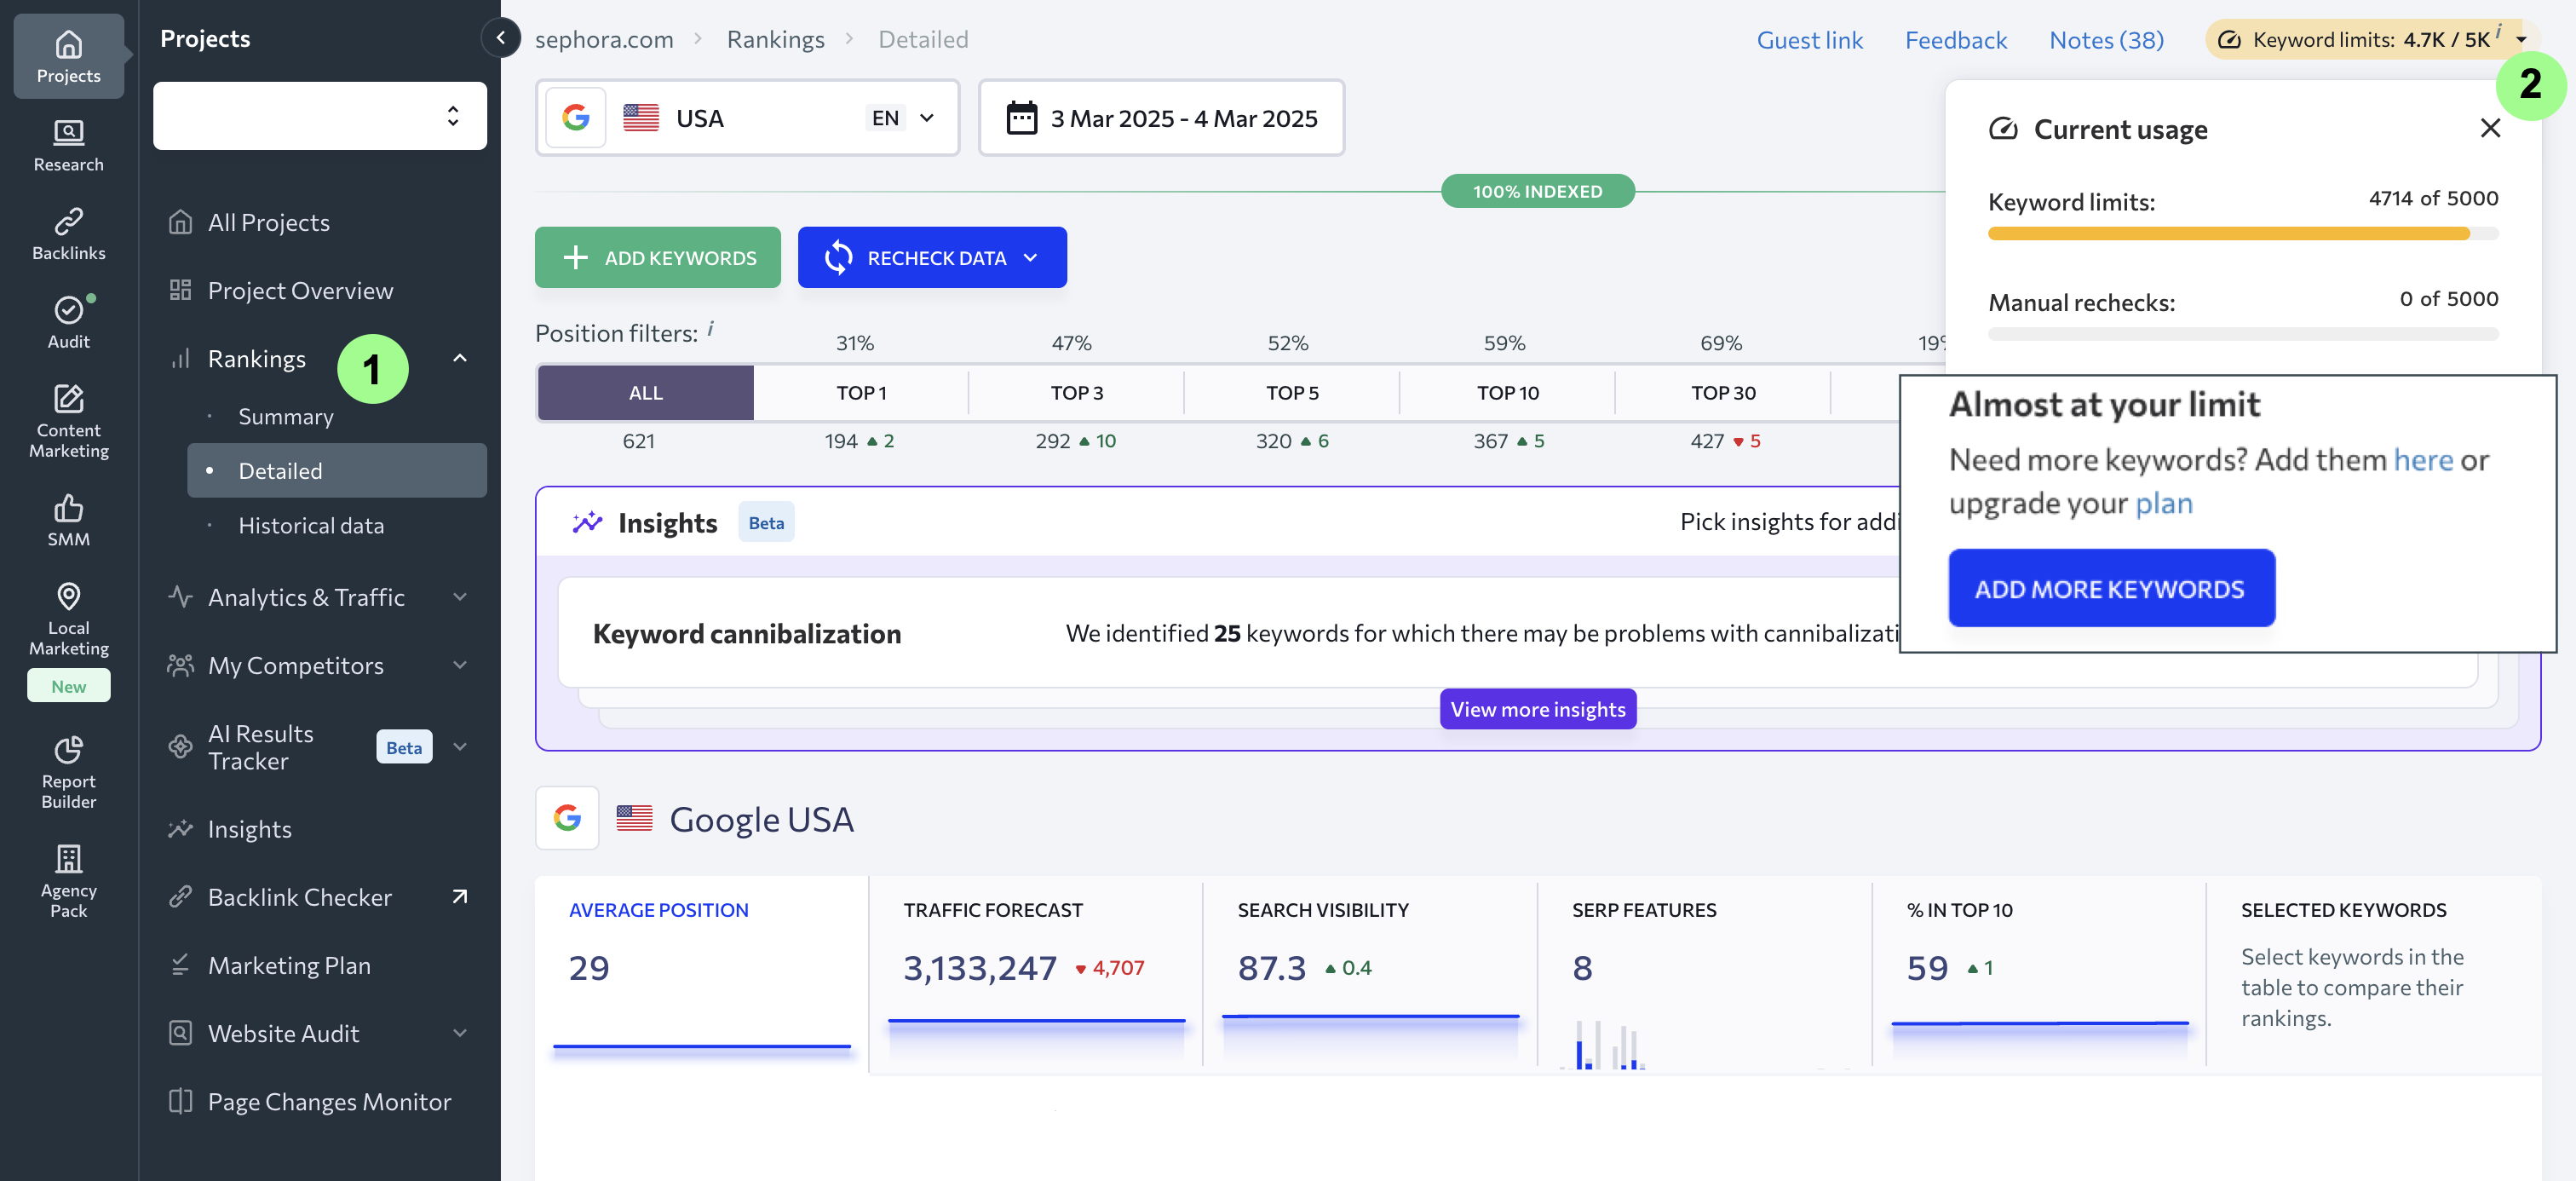Expand the Website Audit section

(460, 1033)
